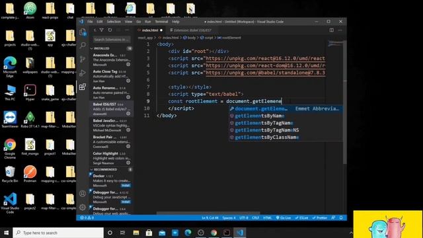Screen dimensions: 423x238
Task: Open manage gear for Babel ES6/ES7
Action: tap(128, 114)
